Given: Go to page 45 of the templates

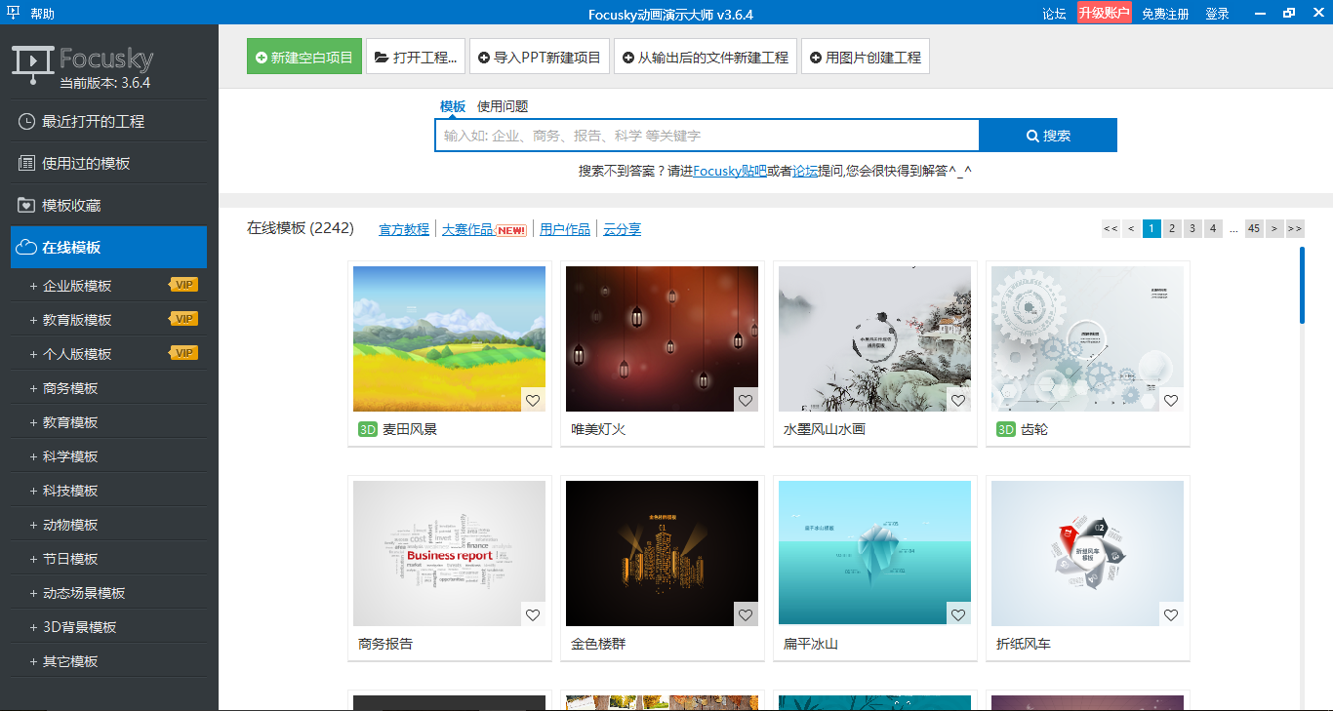Looking at the screenshot, I should tap(1254, 229).
